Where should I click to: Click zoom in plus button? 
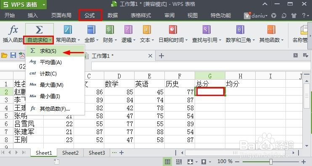click(x=304, y=162)
